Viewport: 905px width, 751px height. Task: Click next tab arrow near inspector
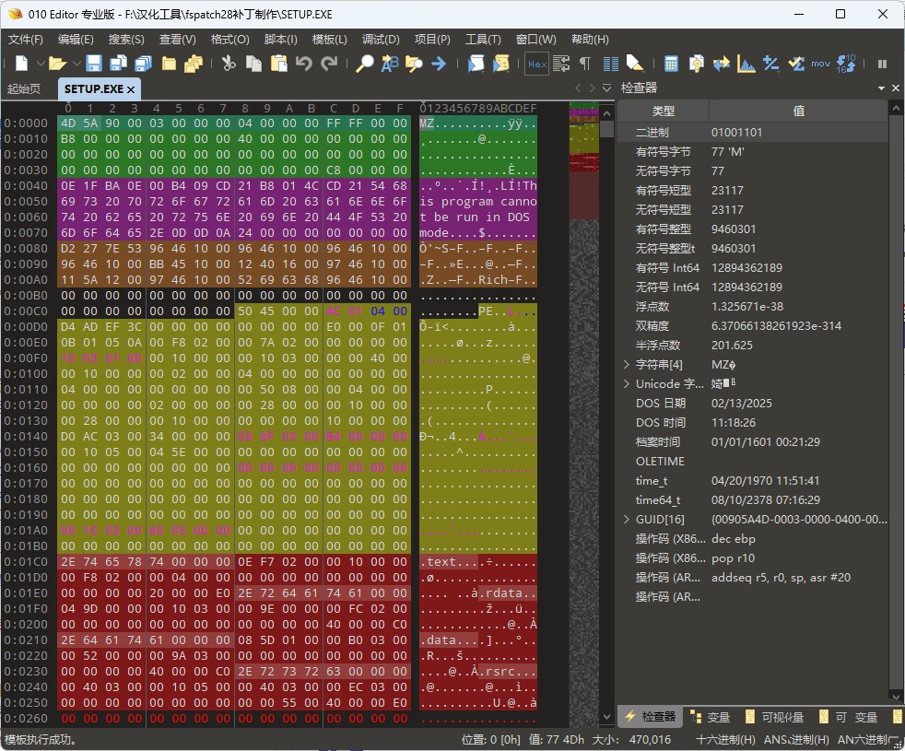pos(592,88)
